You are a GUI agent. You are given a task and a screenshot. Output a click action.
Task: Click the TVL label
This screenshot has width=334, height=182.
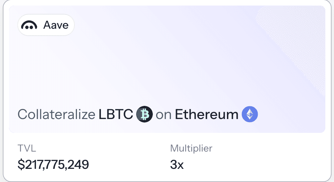[x=27, y=148]
